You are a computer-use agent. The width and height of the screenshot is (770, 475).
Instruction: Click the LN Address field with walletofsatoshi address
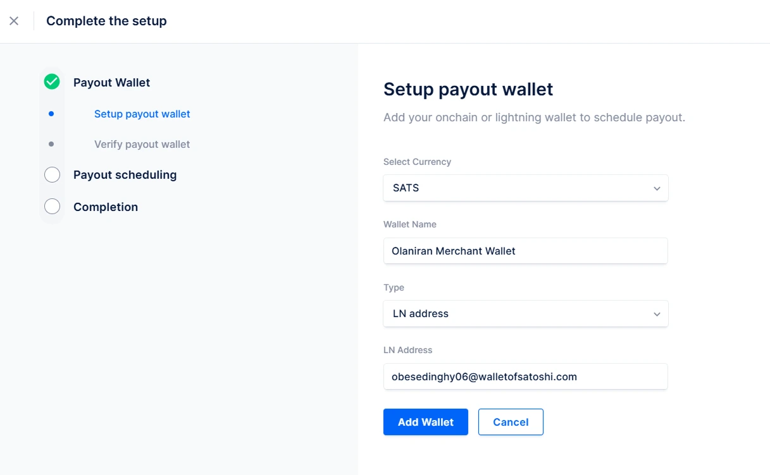(525, 376)
